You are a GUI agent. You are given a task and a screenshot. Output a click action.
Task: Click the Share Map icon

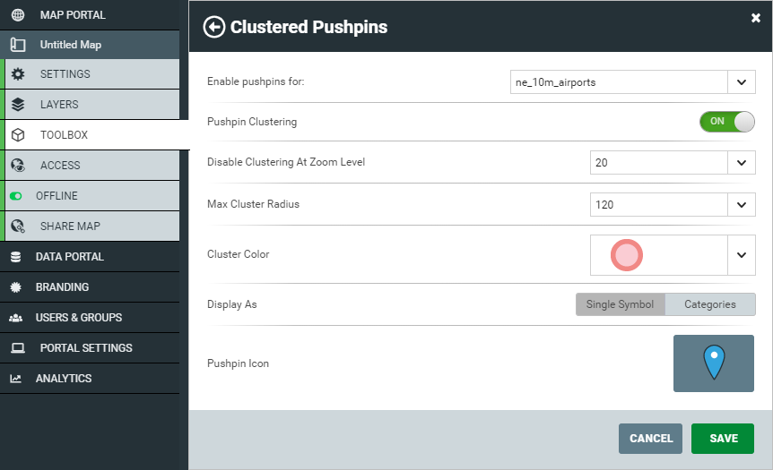tap(18, 226)
